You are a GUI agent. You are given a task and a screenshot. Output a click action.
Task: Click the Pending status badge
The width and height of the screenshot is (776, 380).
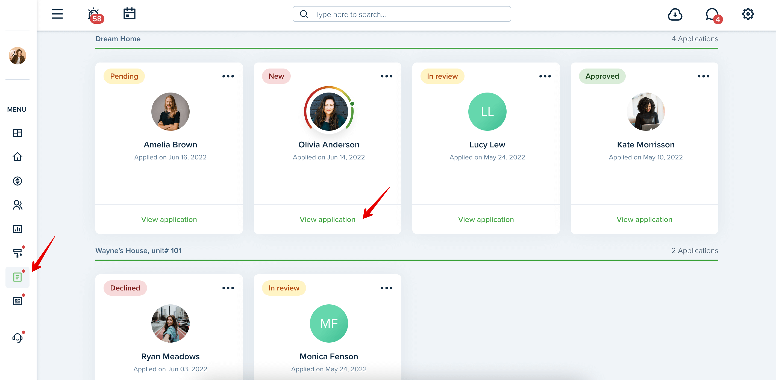click(x=124, y=76)
